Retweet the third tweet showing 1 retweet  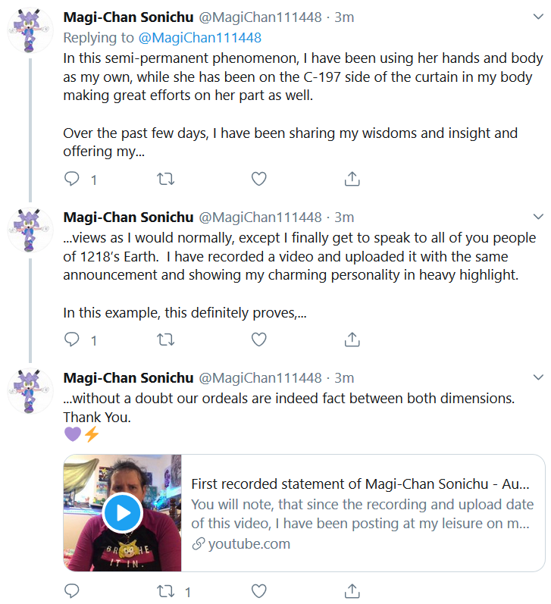166,591
